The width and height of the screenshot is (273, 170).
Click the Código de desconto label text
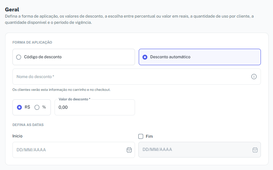[x=43, y=57]
